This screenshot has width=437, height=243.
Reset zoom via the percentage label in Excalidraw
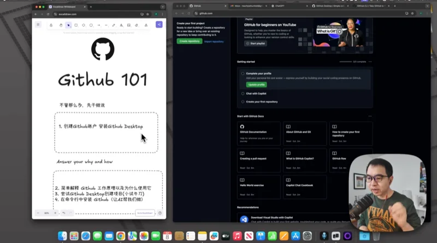point(46,213)
